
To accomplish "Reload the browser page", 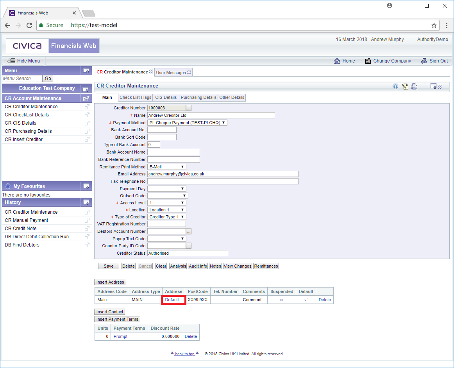I will click(x=29, y=25).
